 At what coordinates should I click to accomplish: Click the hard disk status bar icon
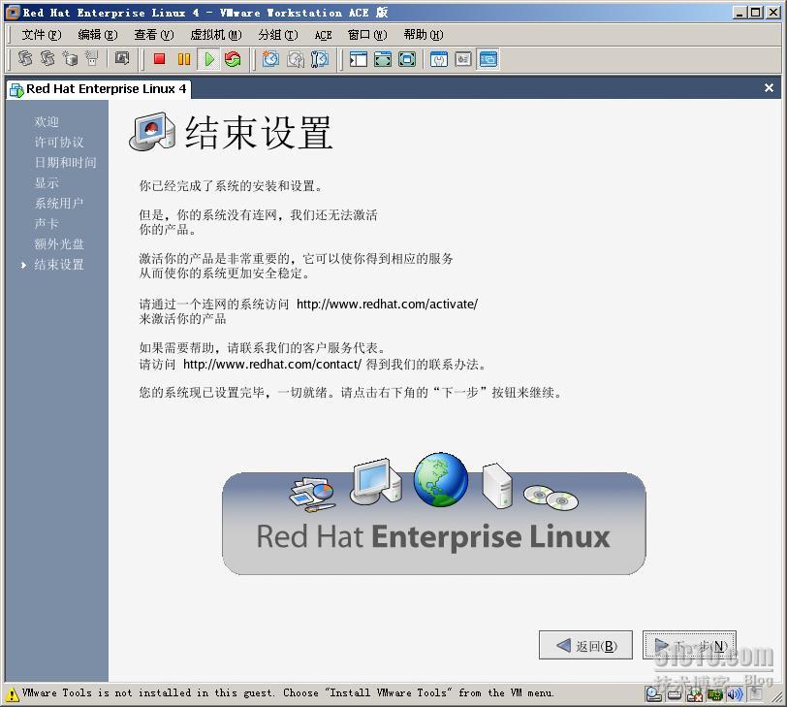675,695
